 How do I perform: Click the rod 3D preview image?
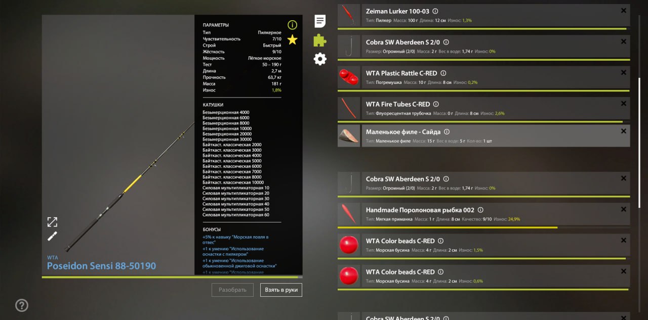point(118,145)
